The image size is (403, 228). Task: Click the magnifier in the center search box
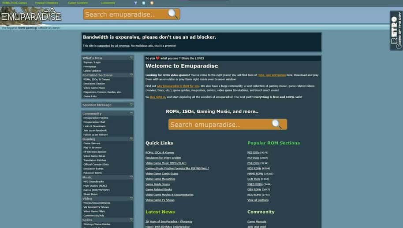(276, 124)
